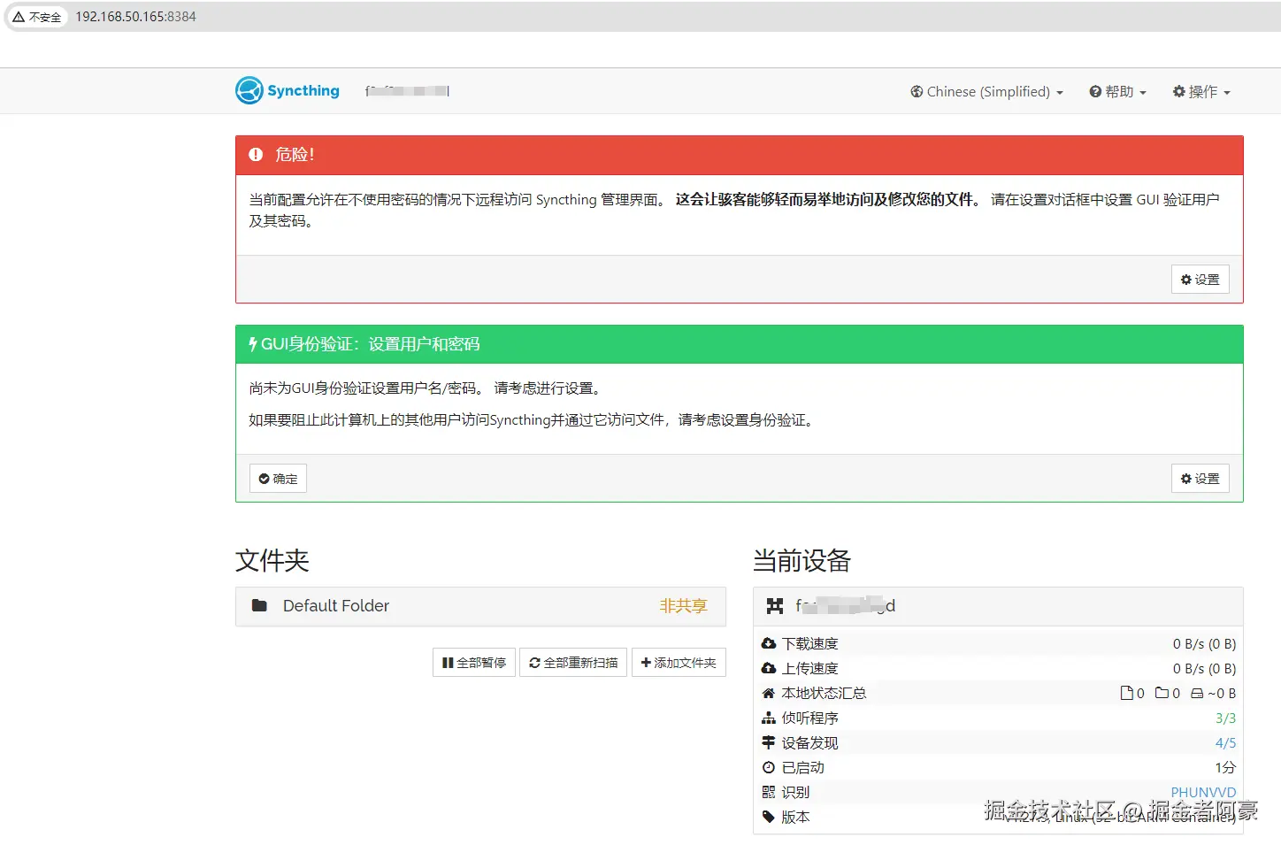Click the PHUNVVD device ID link
The height and width of the screenshot is (845, 1281).
[1203, 792]
